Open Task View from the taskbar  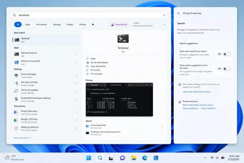point(111,158)
